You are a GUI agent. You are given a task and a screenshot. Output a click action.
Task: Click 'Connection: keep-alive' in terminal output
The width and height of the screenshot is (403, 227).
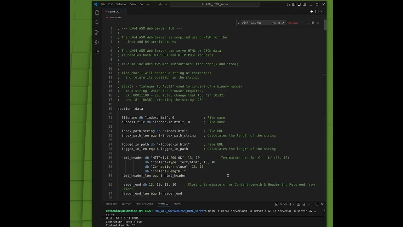tap(124, 222)
